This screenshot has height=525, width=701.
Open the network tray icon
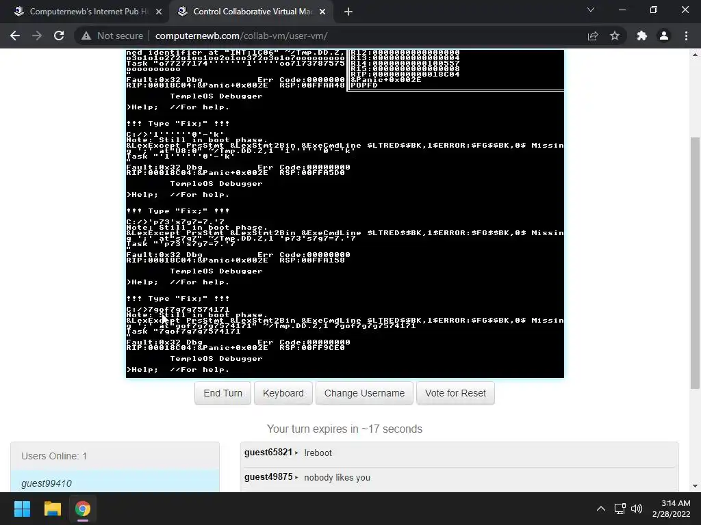click(x=620, y=509)
